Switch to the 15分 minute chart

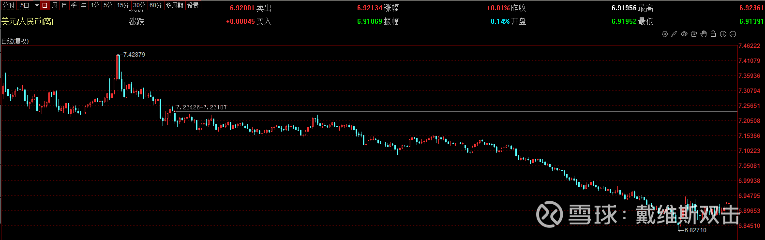coord(123,5)
